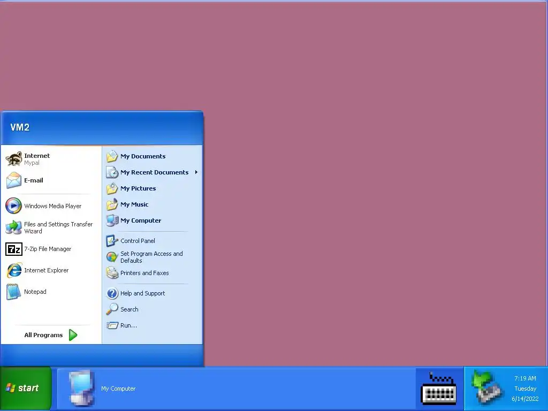
Task: Click the Start button
Action: click(26, 389)
